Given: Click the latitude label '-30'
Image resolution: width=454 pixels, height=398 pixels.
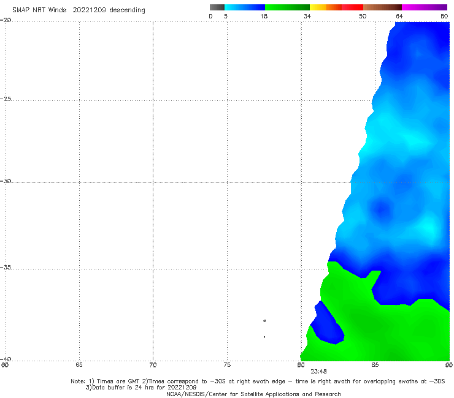Looking at the screenshot, I should 6,181.
